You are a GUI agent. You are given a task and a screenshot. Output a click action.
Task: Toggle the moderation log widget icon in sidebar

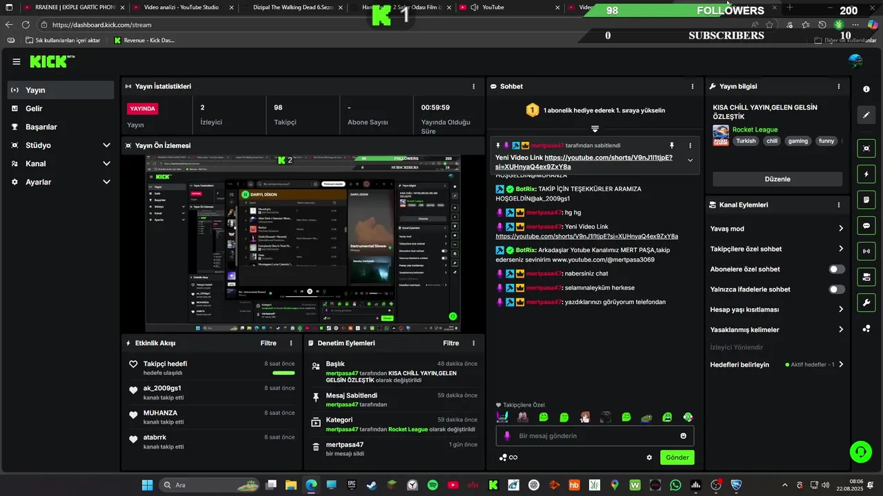[x=866, y=200]
